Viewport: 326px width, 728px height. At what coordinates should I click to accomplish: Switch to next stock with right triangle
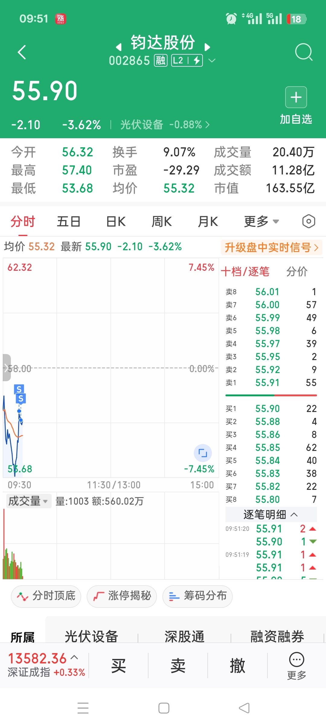tap(207, 47)
